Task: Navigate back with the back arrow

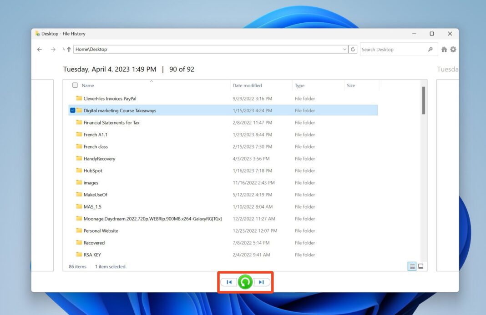Action: point(39,49)
